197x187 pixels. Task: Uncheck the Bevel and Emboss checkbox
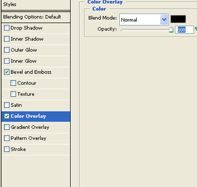click(x=7, y=72)
